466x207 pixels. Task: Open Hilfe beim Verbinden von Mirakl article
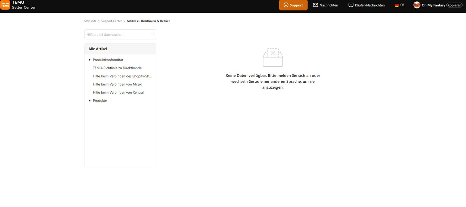[x=118, y=84]
